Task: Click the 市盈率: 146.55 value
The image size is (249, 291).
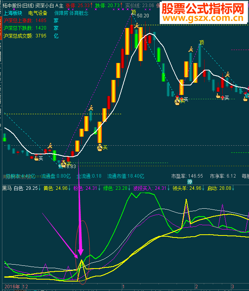Action: pyautogui.click(x=187, y=176)
